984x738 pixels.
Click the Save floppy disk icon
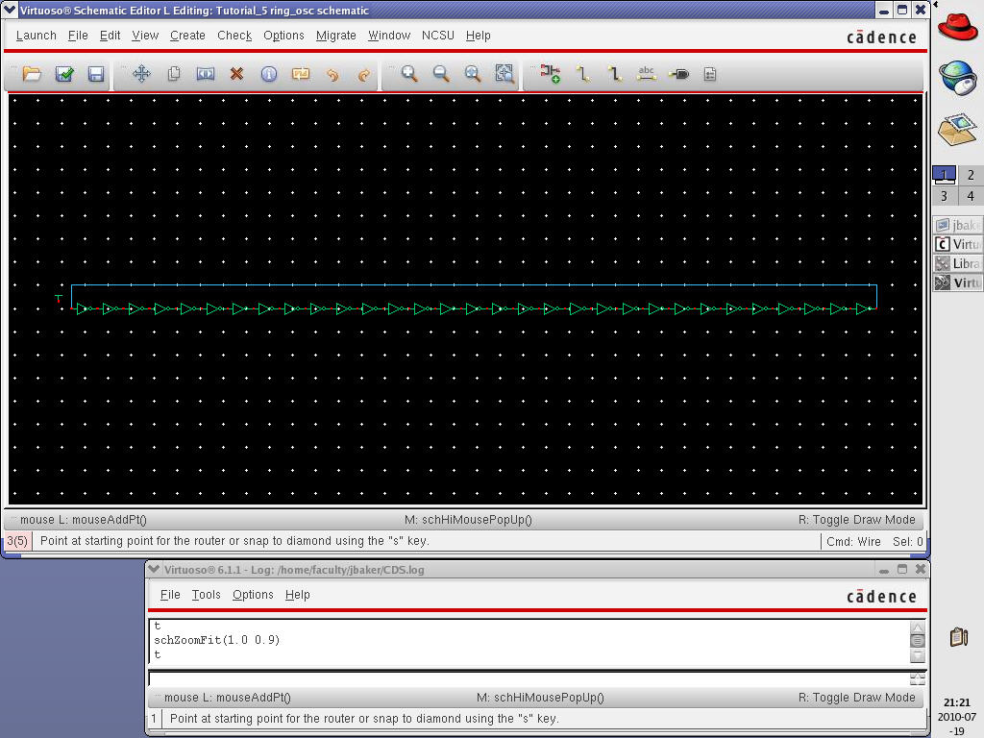pyautogui.click(x=96, y=74)
